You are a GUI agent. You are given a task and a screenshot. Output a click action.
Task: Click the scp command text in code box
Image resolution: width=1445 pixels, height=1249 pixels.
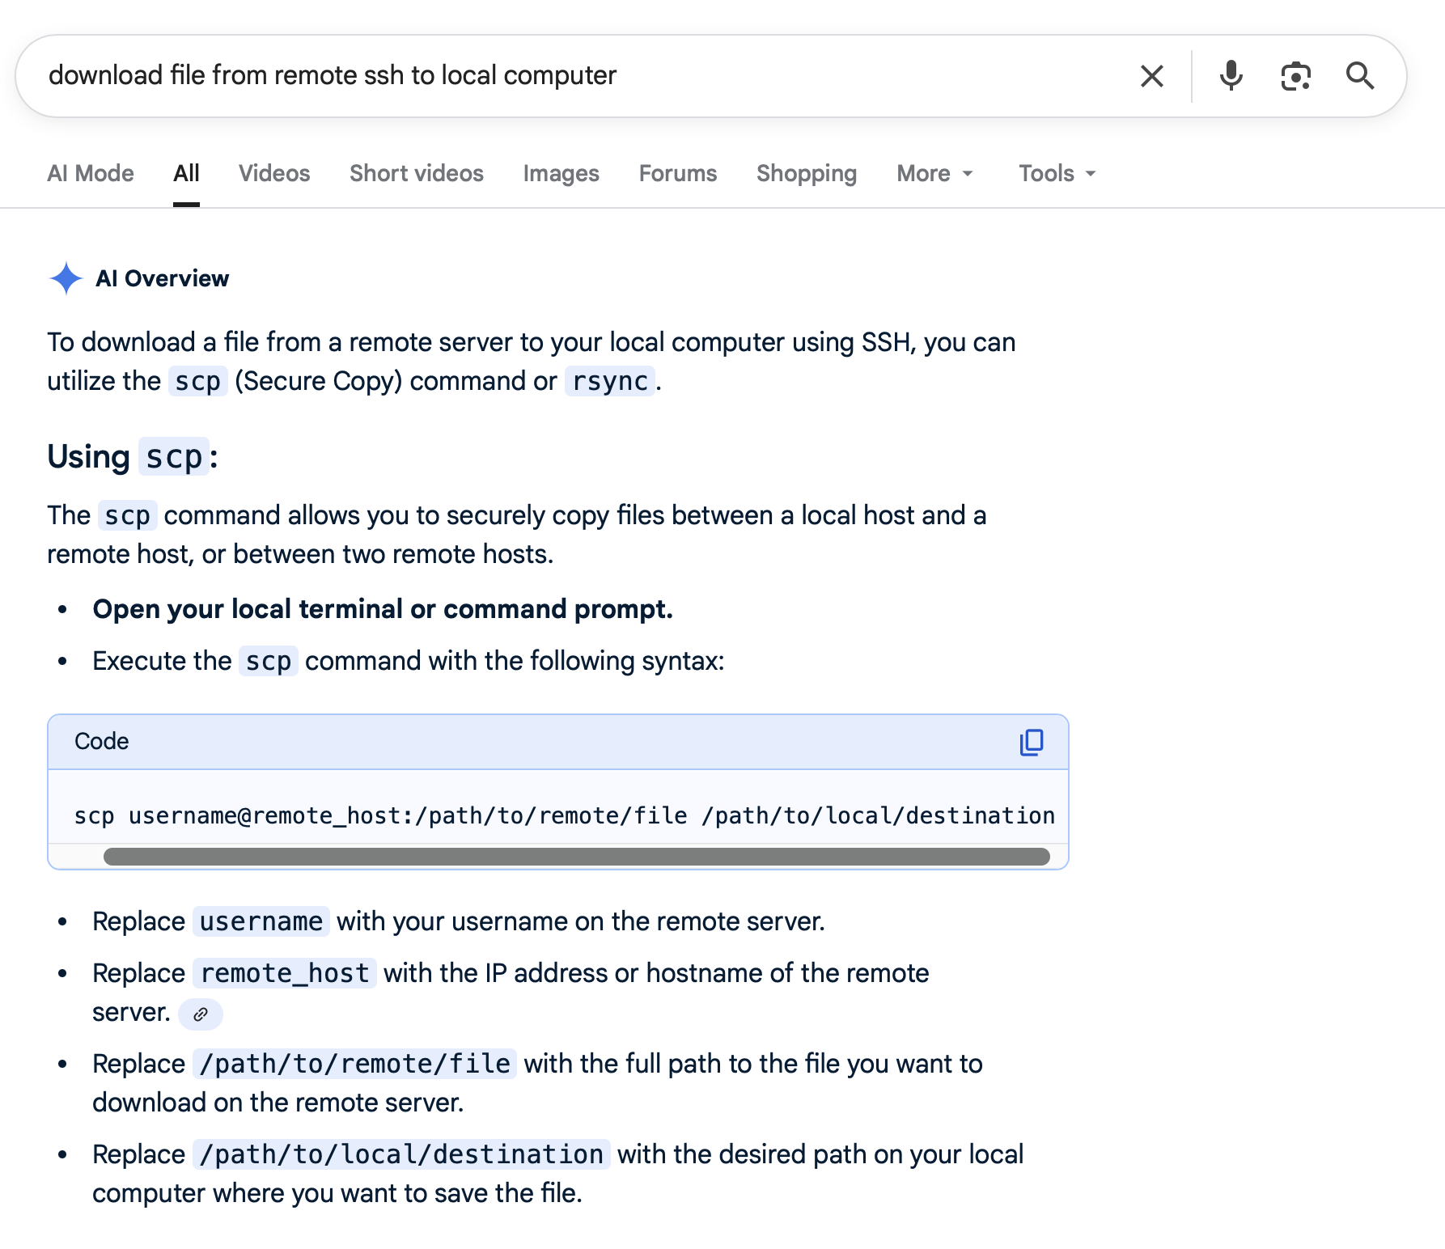pyautogui.click(x=564, y=815)
